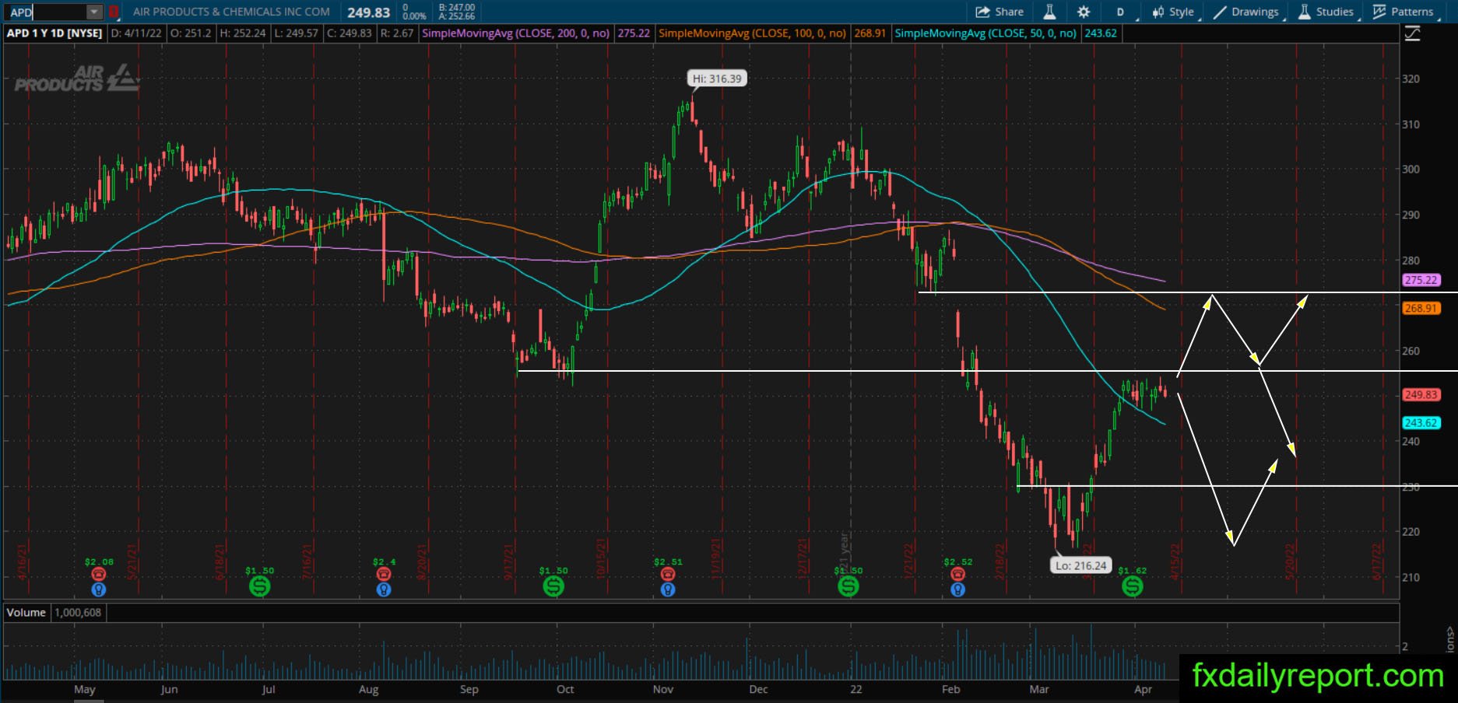Click the O: 251.2 open value

pos(191,33)
